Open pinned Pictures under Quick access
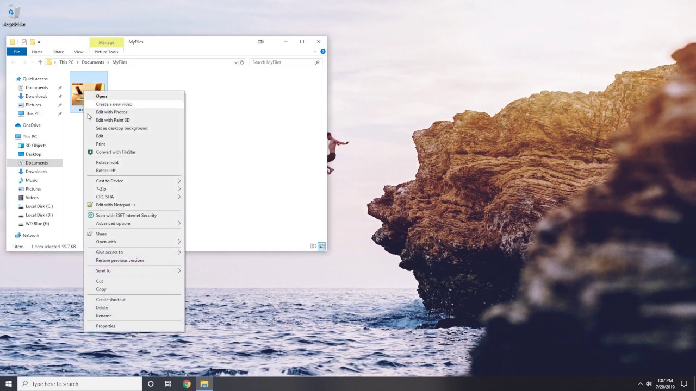Viewport: 696px width, 391px height. tap(33, 105)
